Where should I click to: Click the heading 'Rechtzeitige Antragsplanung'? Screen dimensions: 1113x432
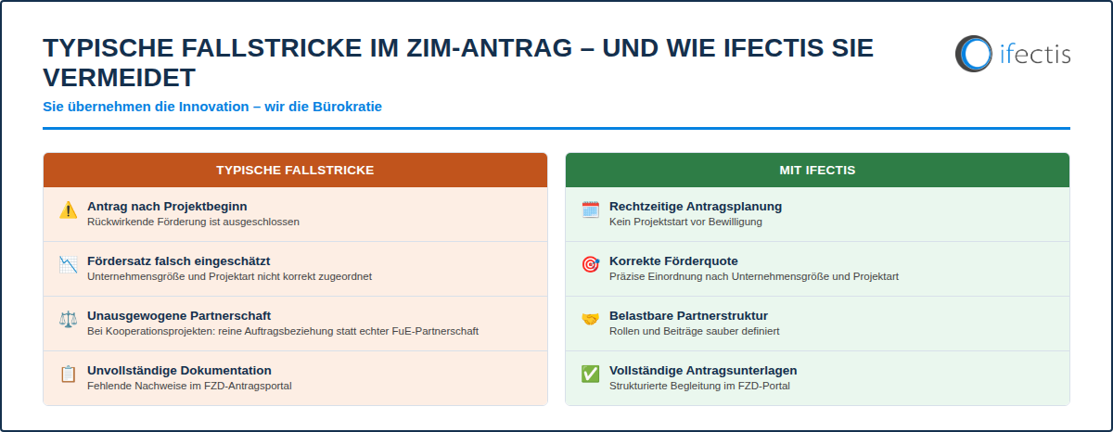click(x=696, y=206)
